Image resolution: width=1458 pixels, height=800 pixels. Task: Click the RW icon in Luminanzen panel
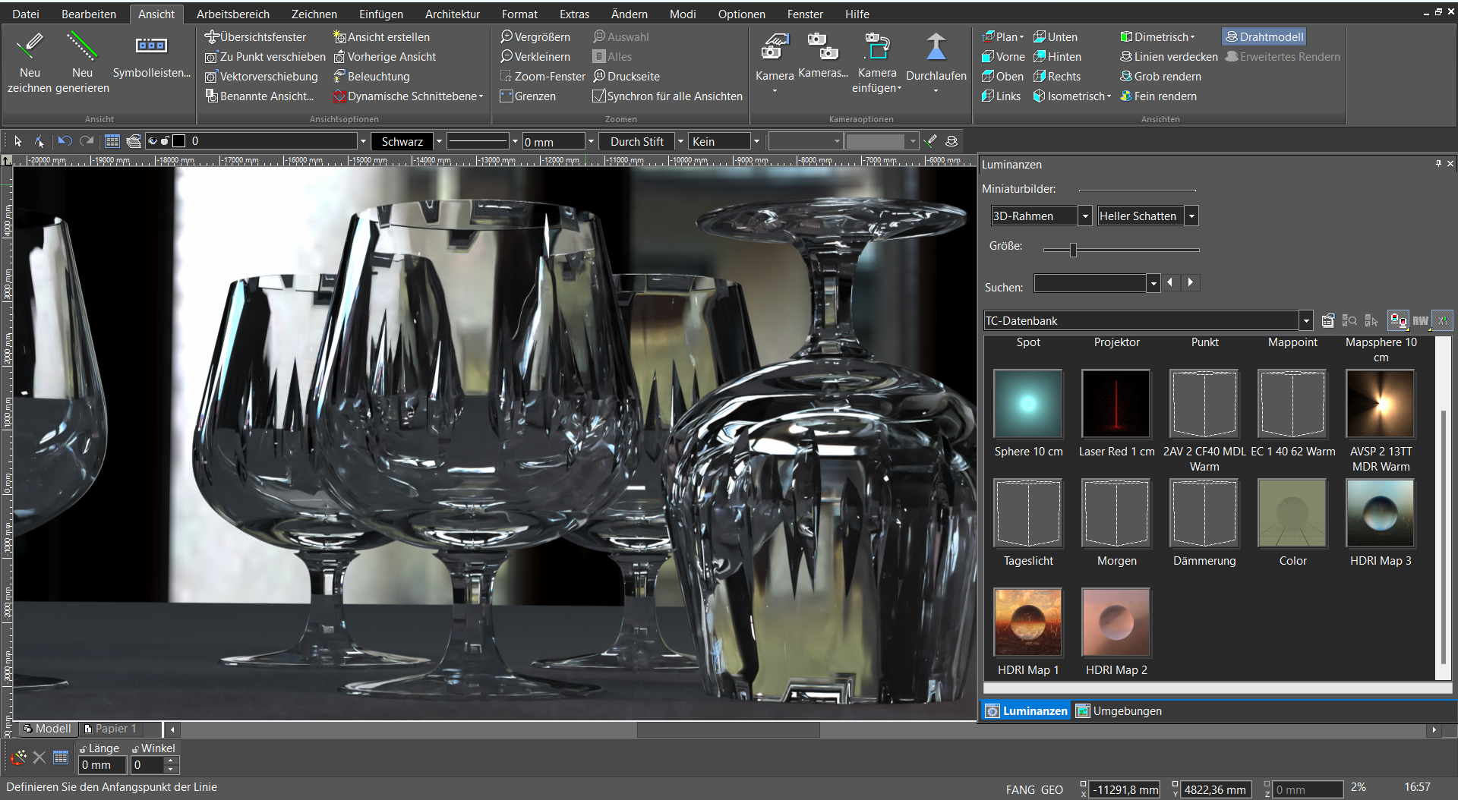point(1420,320)
